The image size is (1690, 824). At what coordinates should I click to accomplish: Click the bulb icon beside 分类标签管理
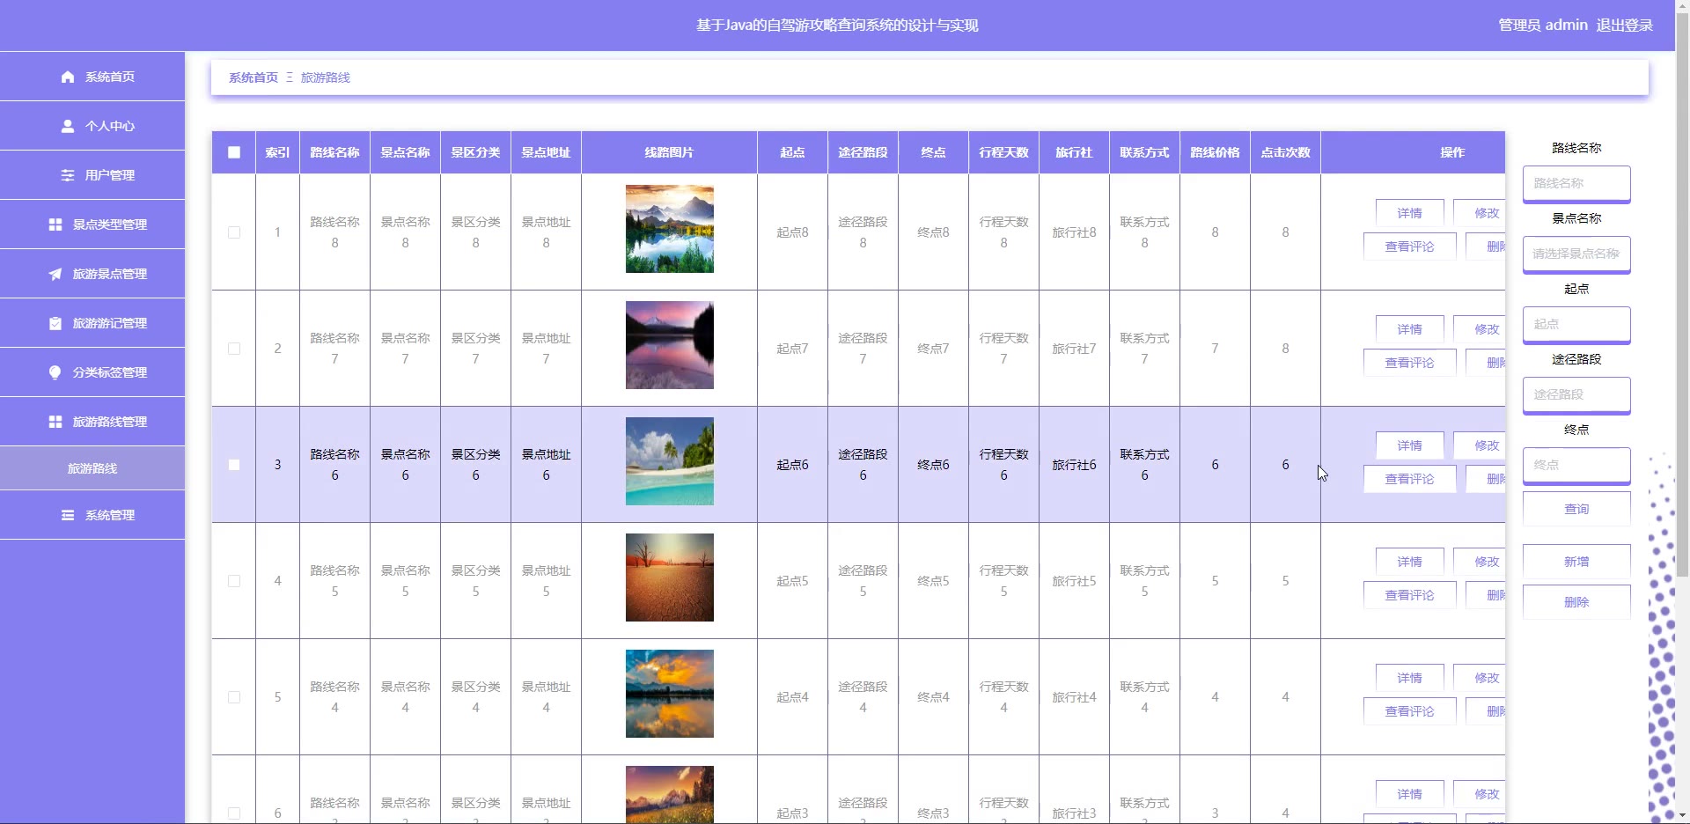[x=55, y=372]
